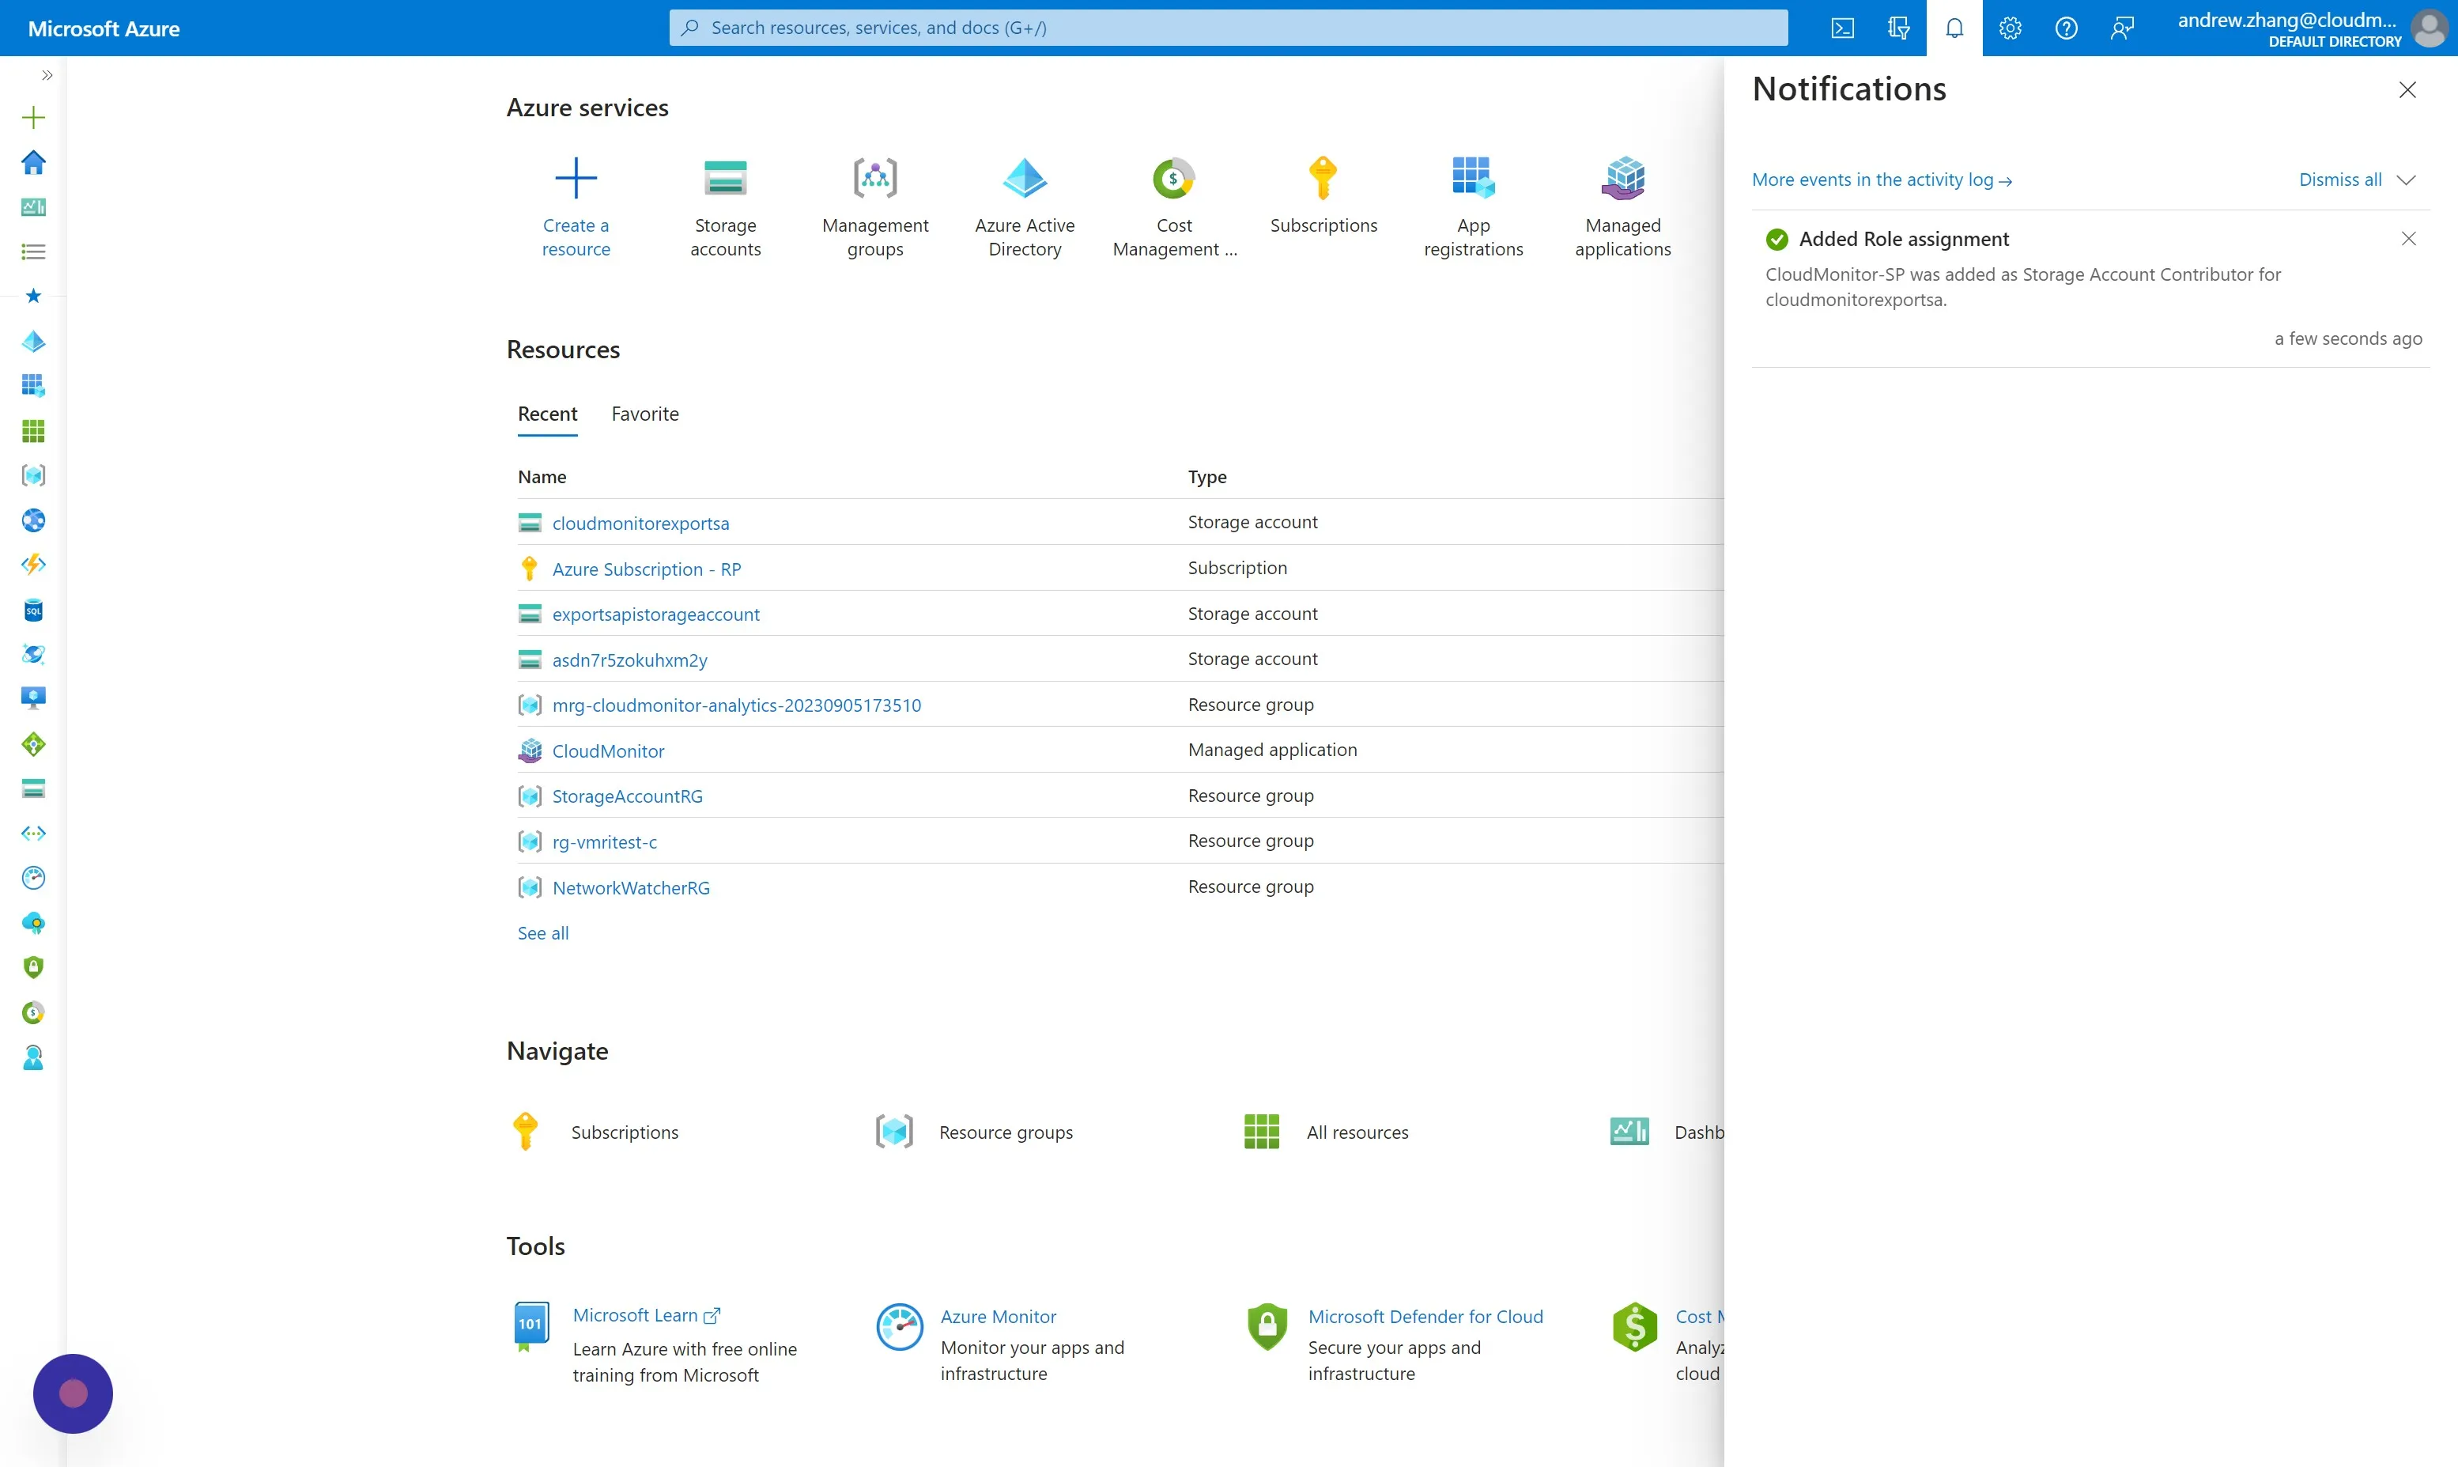Click the green plus create icon in sidebar
Image resolution: width=2458 pixels, height=1467 pixels.
coord(33,118)
